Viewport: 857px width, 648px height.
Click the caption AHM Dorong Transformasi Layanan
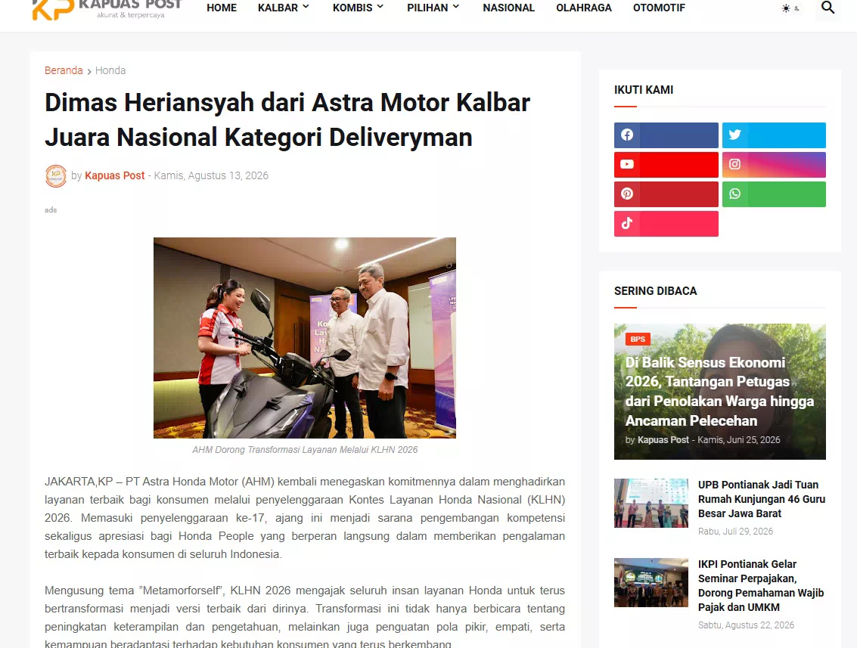[x=304, y=450]
